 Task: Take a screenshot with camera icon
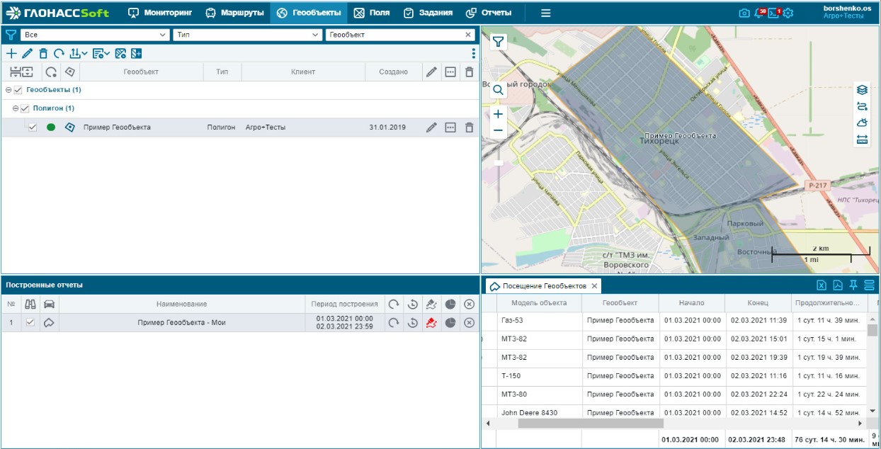click(x=744, y=13)
